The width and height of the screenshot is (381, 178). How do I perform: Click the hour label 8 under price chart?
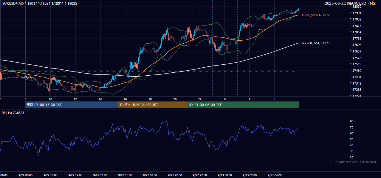click(x=25, y=99)
